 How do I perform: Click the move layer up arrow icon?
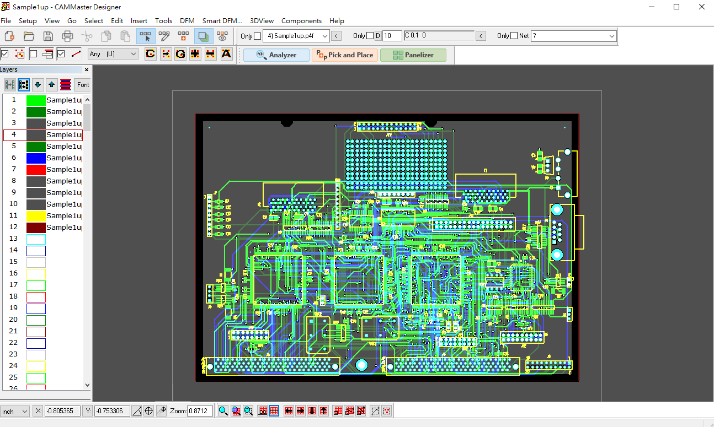[51, 85]
